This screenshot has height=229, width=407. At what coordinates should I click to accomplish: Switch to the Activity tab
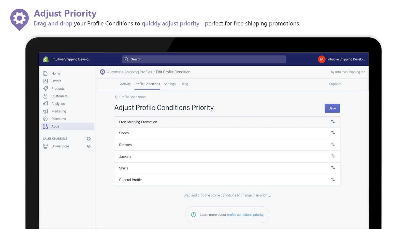tap(125, 84)
